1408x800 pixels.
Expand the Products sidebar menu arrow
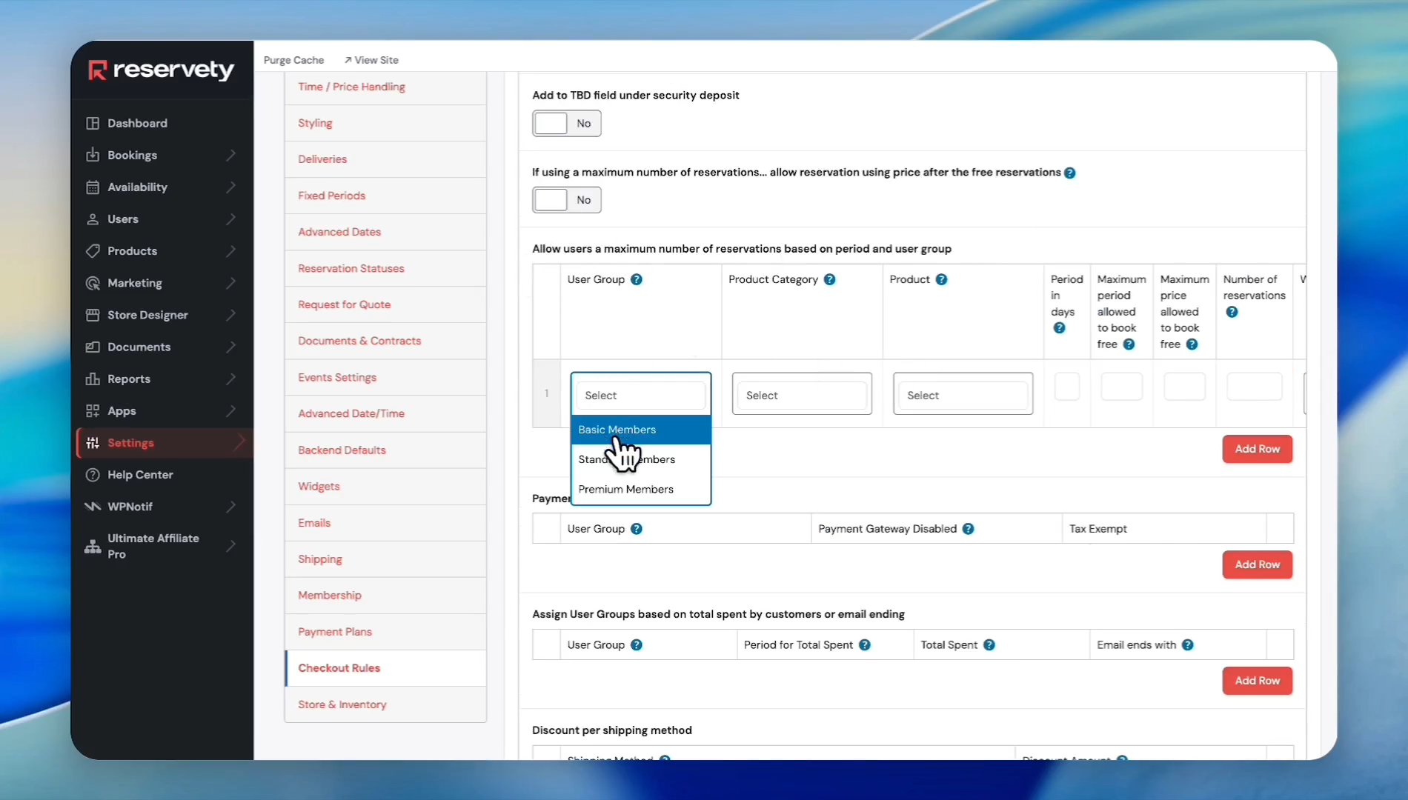click(231, 251)
